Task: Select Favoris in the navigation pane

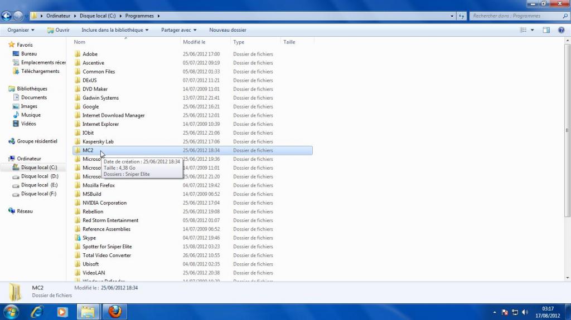Action: tap(25, 45)
